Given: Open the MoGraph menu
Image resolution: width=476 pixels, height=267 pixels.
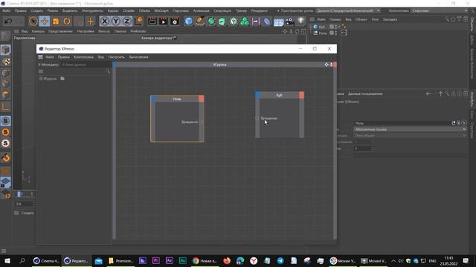Looking at the screenshot, I should (x=161, y=10).
